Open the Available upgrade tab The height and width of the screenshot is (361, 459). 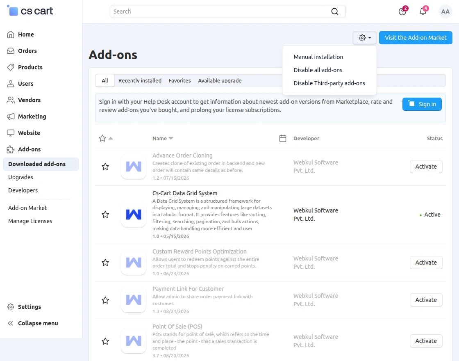(220, 80)
